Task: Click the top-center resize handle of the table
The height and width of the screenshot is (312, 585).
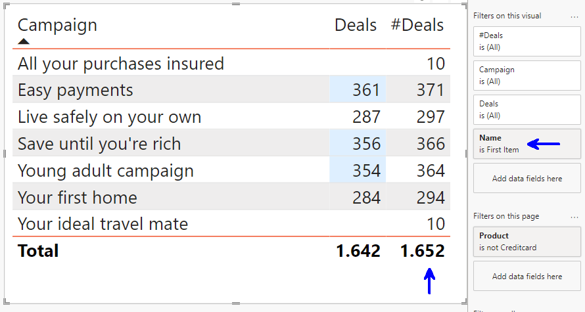Action: [x=235, y=4]
